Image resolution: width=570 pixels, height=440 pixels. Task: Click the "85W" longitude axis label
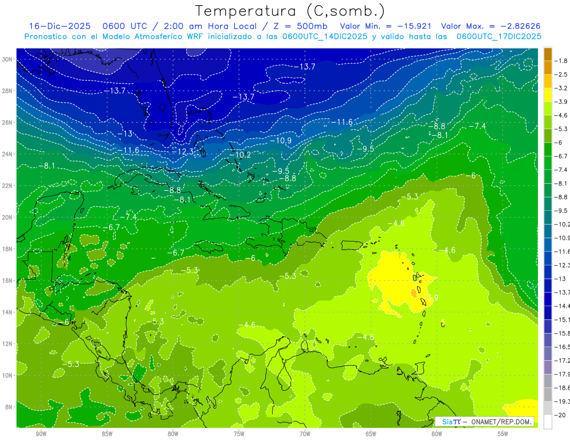(x=107, y=434)
